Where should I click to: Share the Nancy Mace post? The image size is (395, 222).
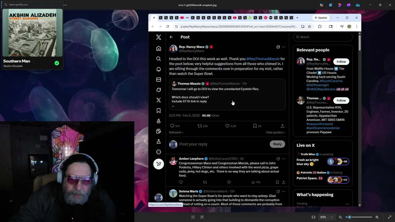(x=282, y=126)
